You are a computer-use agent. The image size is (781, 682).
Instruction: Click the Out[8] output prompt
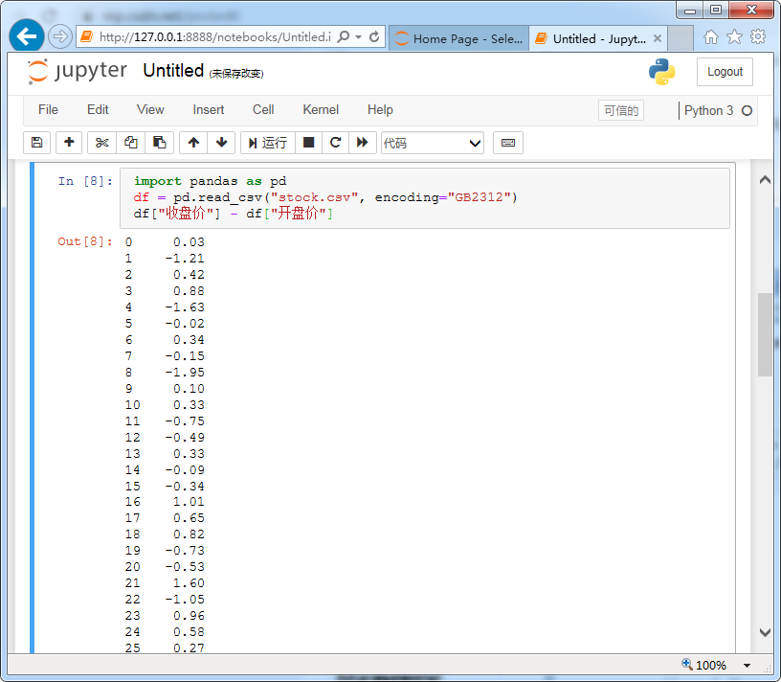click(84, 241)
